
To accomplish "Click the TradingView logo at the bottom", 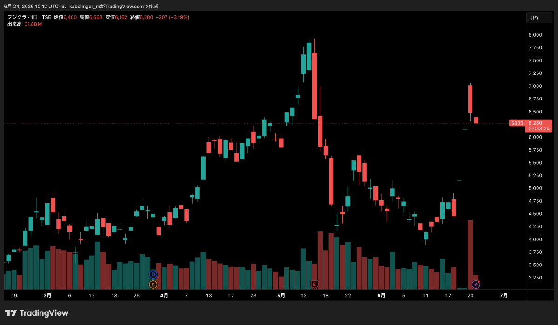I will [36, 313].
